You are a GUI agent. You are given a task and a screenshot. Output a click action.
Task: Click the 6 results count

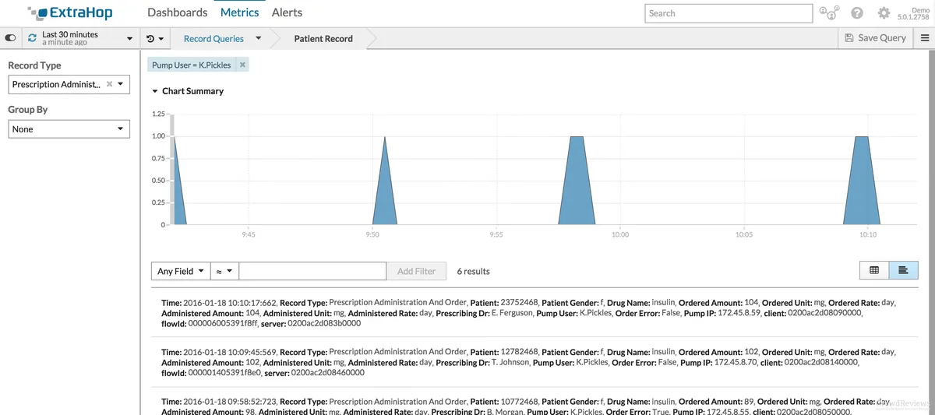(x=473, y=271)
